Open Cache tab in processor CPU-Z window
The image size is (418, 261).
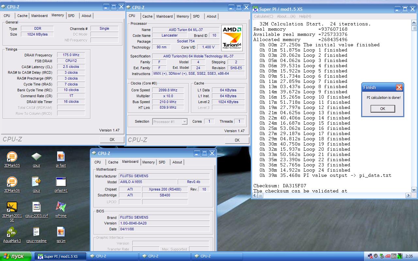pyautogui.click(x=147, y=16)
